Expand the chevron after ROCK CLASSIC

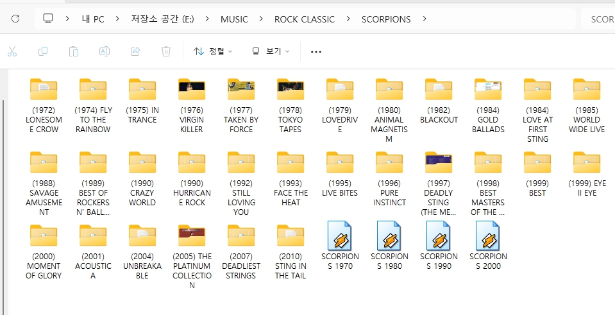click(348, 19)
